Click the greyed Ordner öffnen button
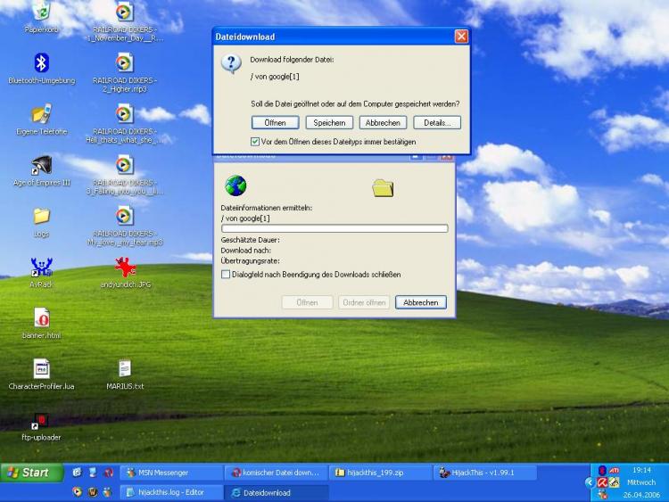The image size is (669, 502). click(364, 302)
